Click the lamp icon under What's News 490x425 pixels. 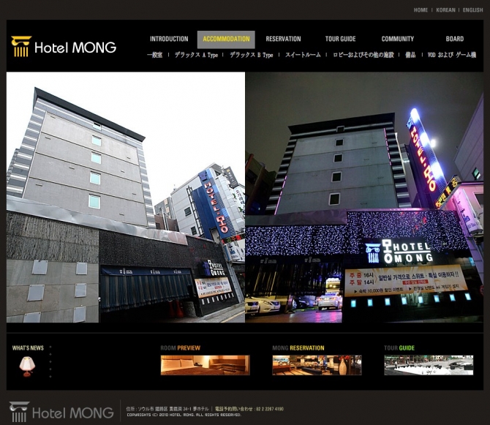tap(27, 366)
